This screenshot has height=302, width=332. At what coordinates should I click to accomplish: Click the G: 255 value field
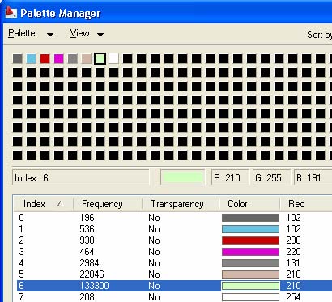coord(271,177)
